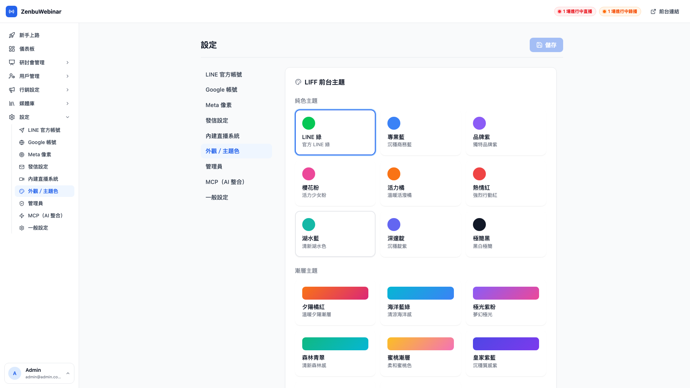
Task: Switch to the 發信設定 settings tab
Action: pos(236,121)
